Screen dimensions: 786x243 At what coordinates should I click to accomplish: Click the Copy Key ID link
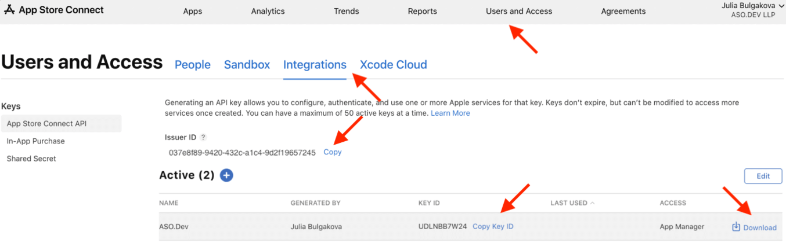coord(493,227)
